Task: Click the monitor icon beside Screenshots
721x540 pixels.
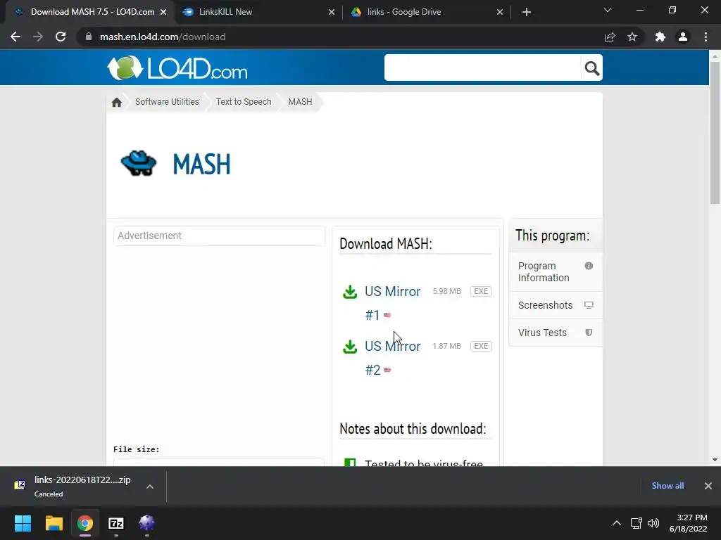Action: 589,305
